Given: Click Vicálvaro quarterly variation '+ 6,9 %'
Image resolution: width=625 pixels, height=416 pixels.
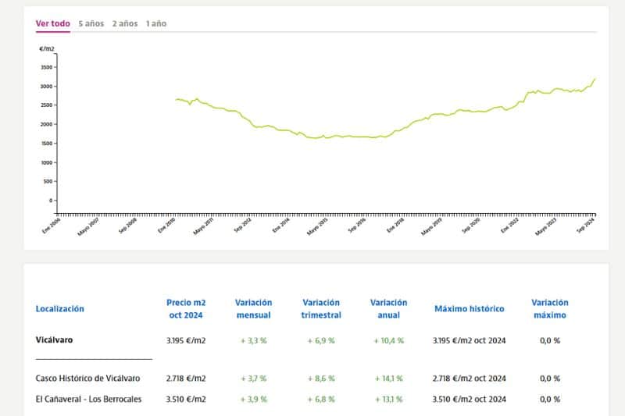Looking at the screenshot, I should pos(321,341).
